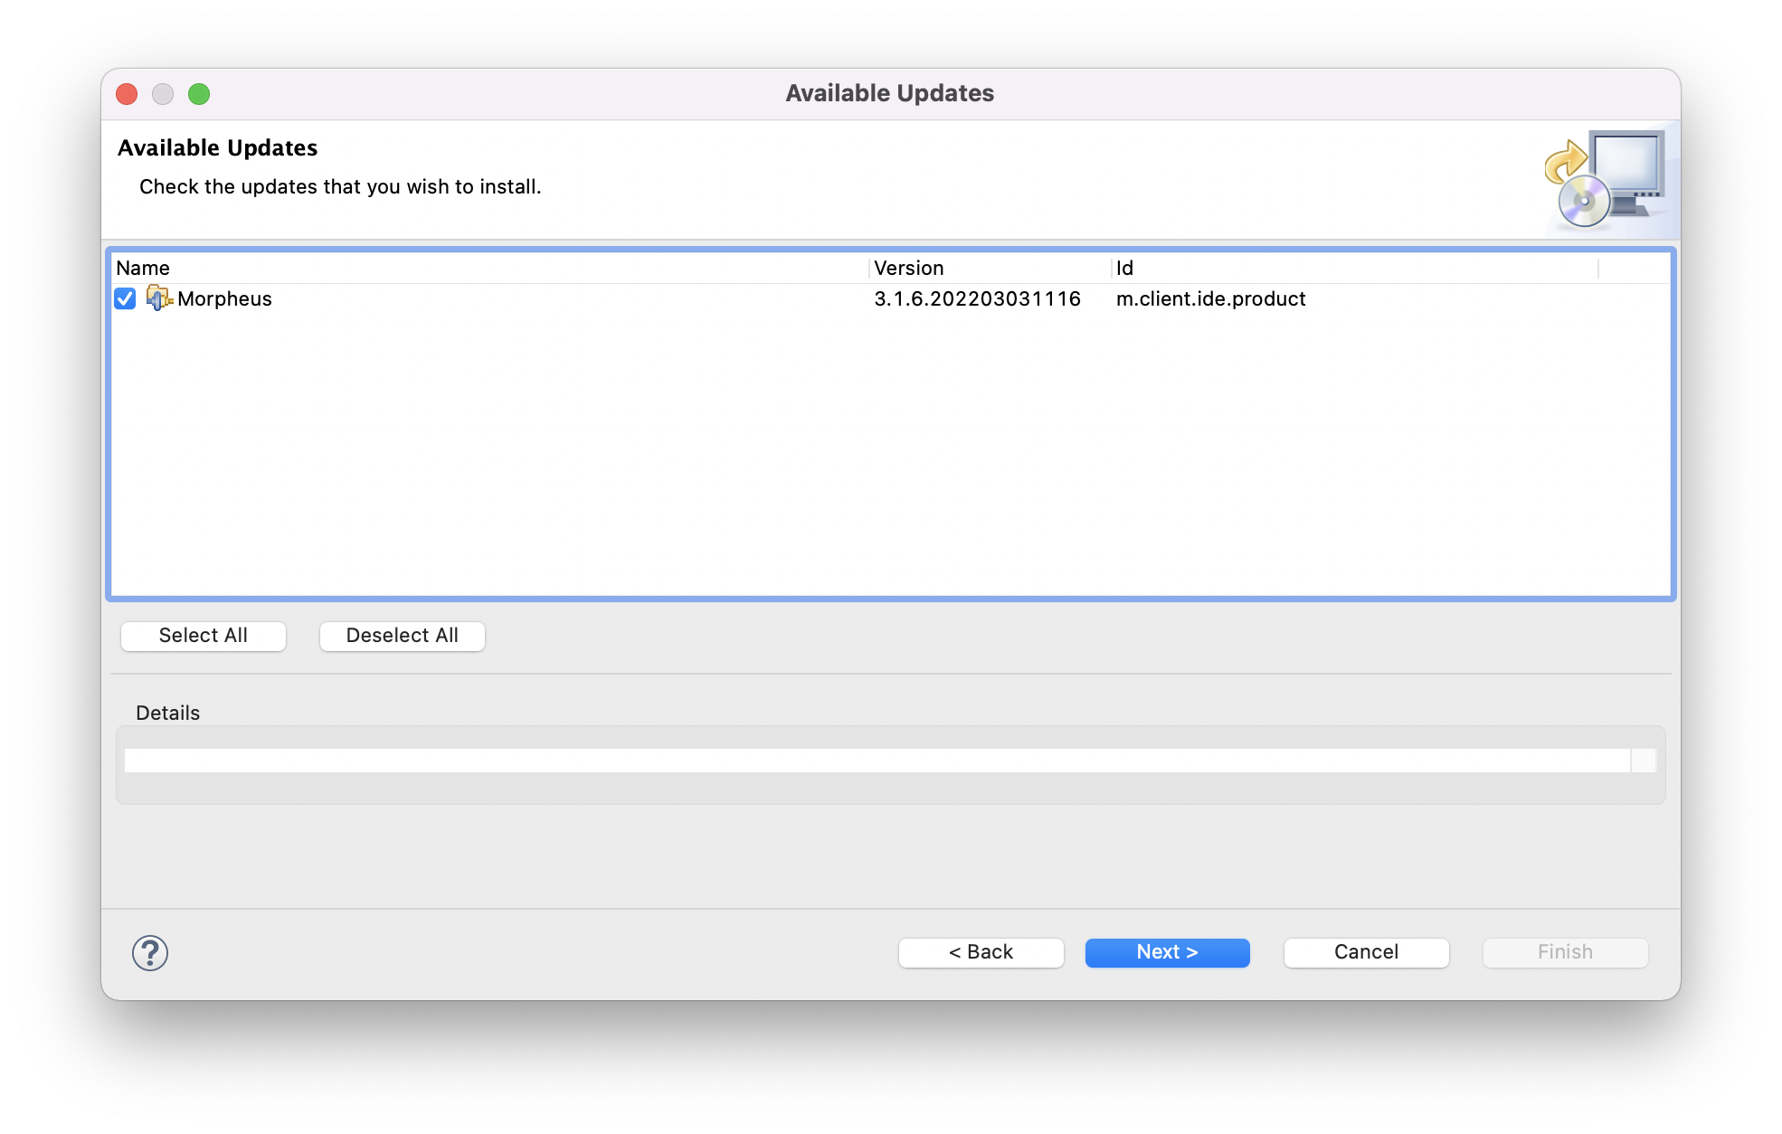Screen dimensions: 1782x1134
Task: Sort by the Version column header
Action: pyautogui.click(x=908, y=268)
